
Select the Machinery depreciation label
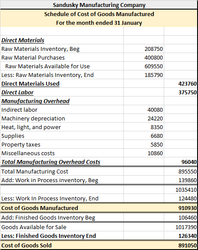point(33,118)
